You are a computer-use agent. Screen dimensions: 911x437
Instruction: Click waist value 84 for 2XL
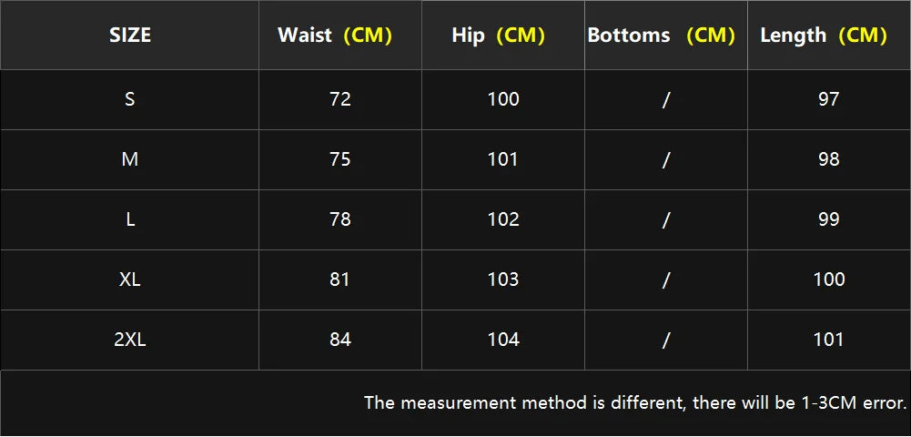coord(339,340)
